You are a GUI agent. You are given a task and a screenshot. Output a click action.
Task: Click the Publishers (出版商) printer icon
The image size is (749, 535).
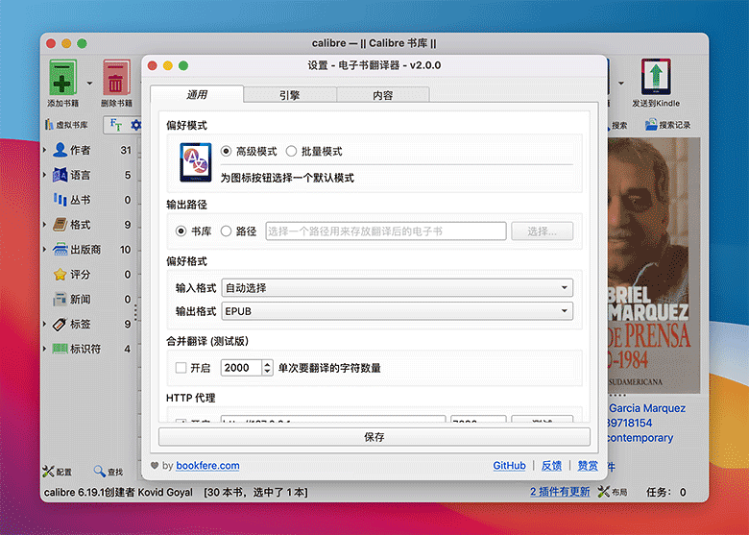pos(60,250)
